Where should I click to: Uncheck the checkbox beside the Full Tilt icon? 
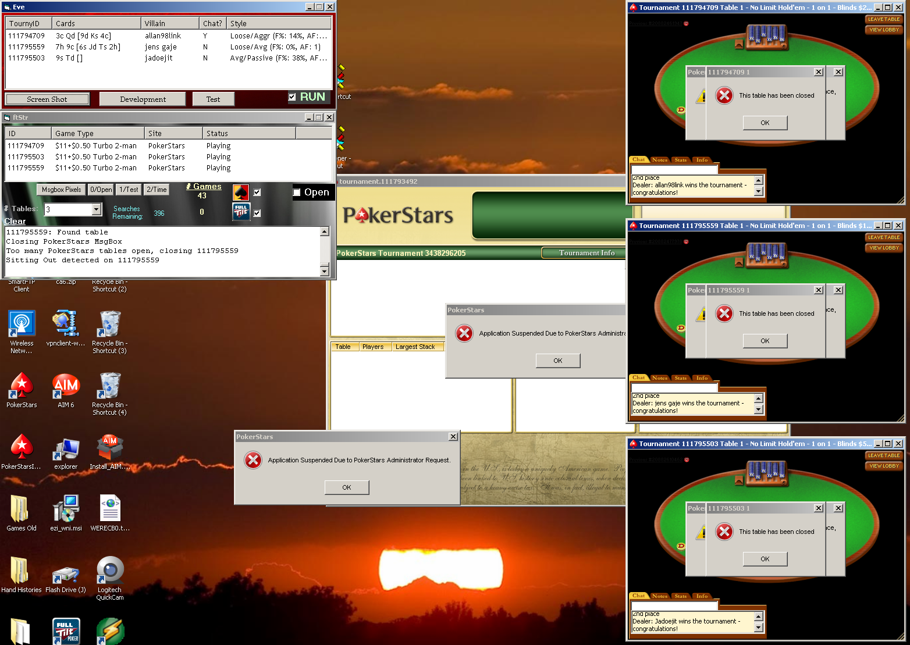257,213
